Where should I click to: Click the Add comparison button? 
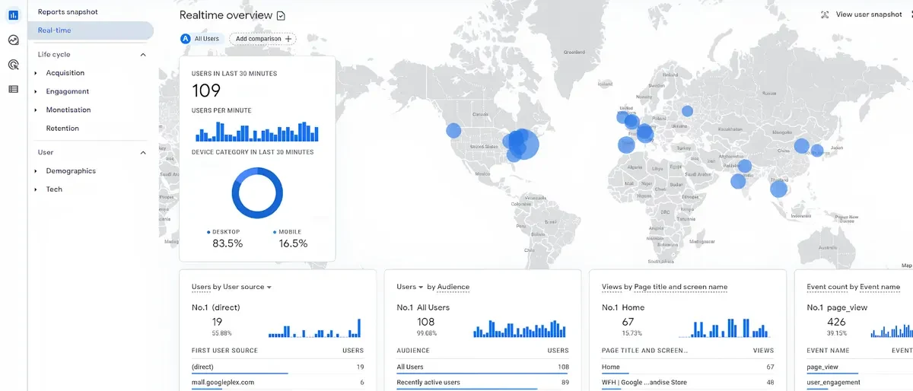[x=262, y=39]
